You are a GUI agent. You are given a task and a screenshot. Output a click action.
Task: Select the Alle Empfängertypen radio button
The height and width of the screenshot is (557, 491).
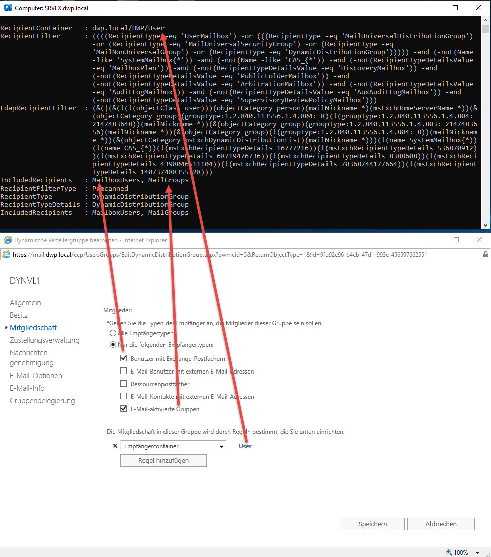point(113,333)
